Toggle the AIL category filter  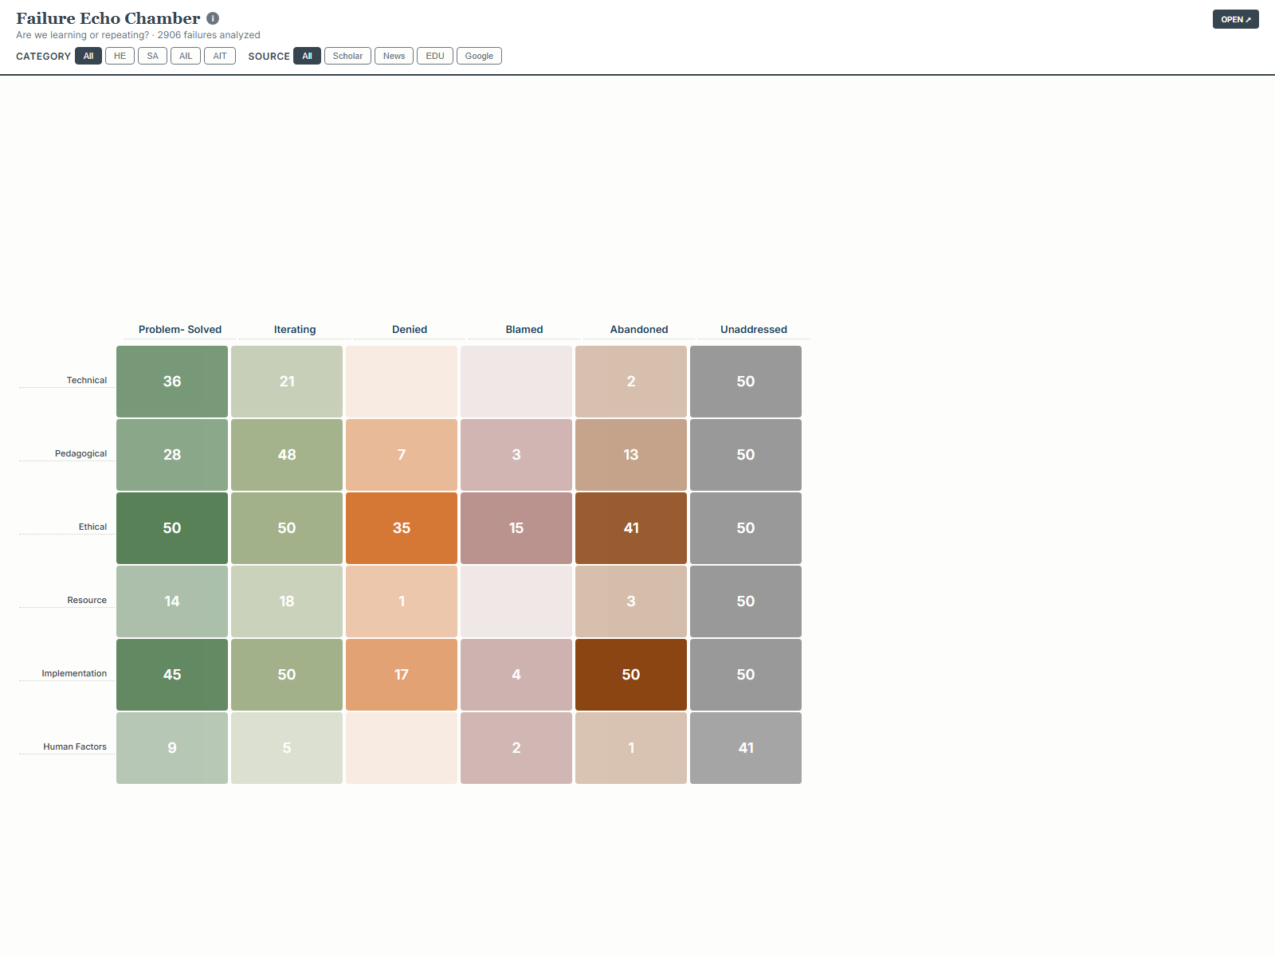pos(186,56)
